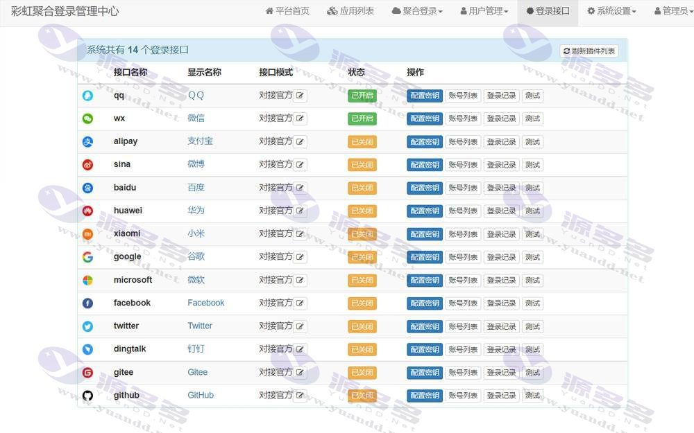This screenshot has height=433, width=694.
Task: Refresh the plugin list with 刷新插件列表
Action: 589,51
